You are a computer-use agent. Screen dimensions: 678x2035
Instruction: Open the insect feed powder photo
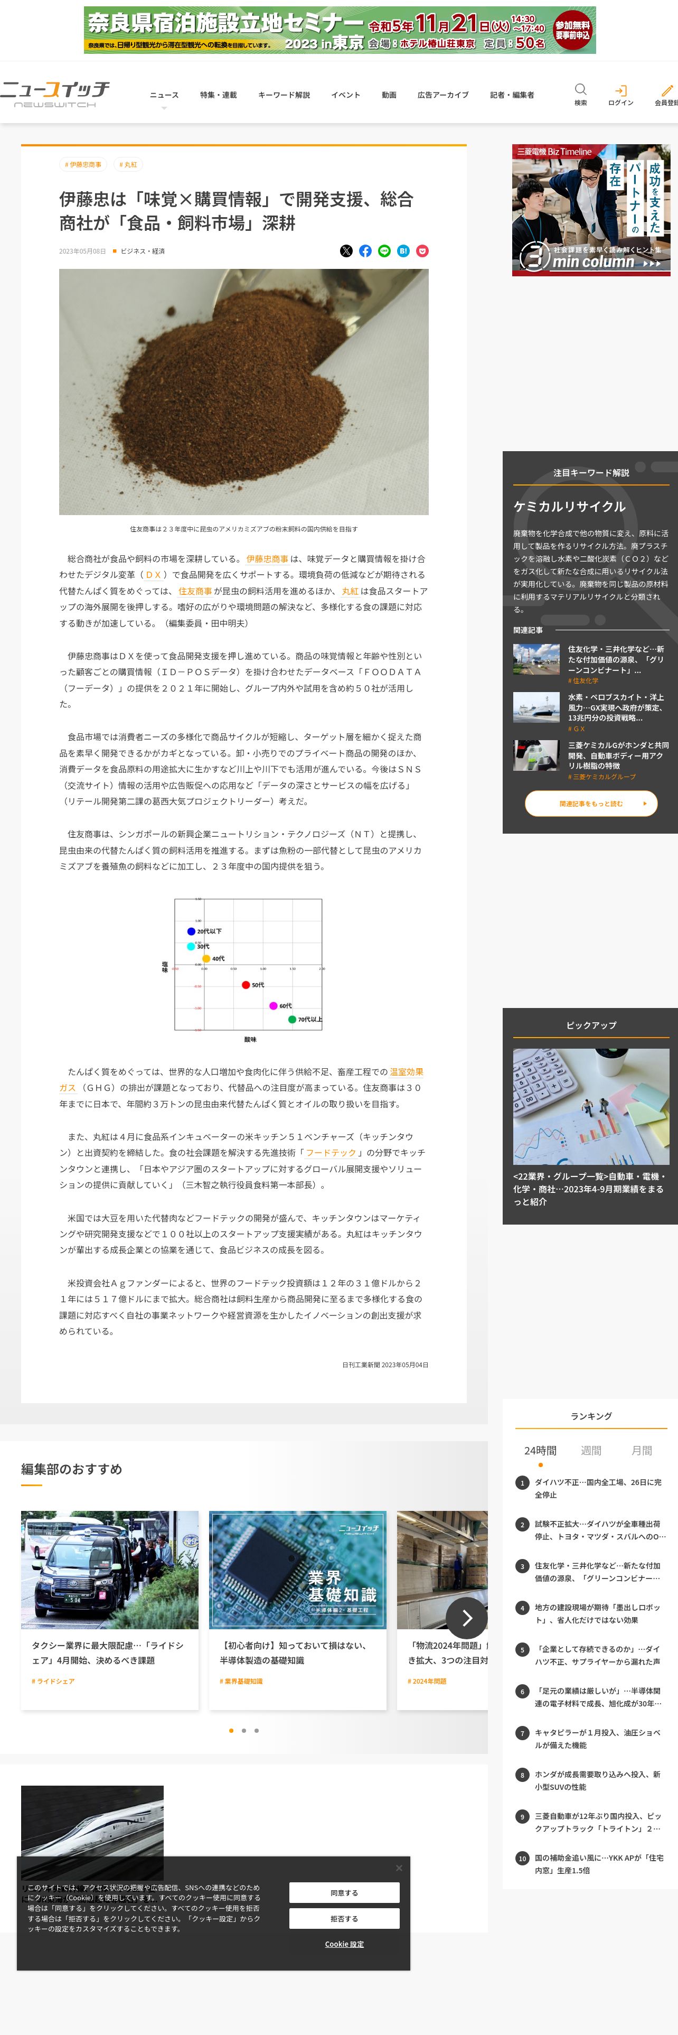tap(244, 392)
